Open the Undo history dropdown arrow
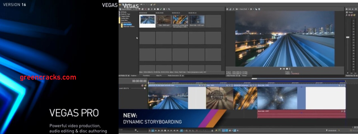The image size is (358, 134). click(x=144, y=5)
